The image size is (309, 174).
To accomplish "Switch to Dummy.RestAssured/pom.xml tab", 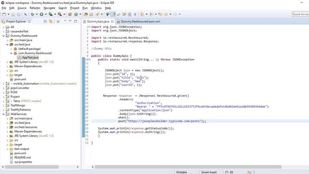I will pyautogui.click(x=139, y=21).
